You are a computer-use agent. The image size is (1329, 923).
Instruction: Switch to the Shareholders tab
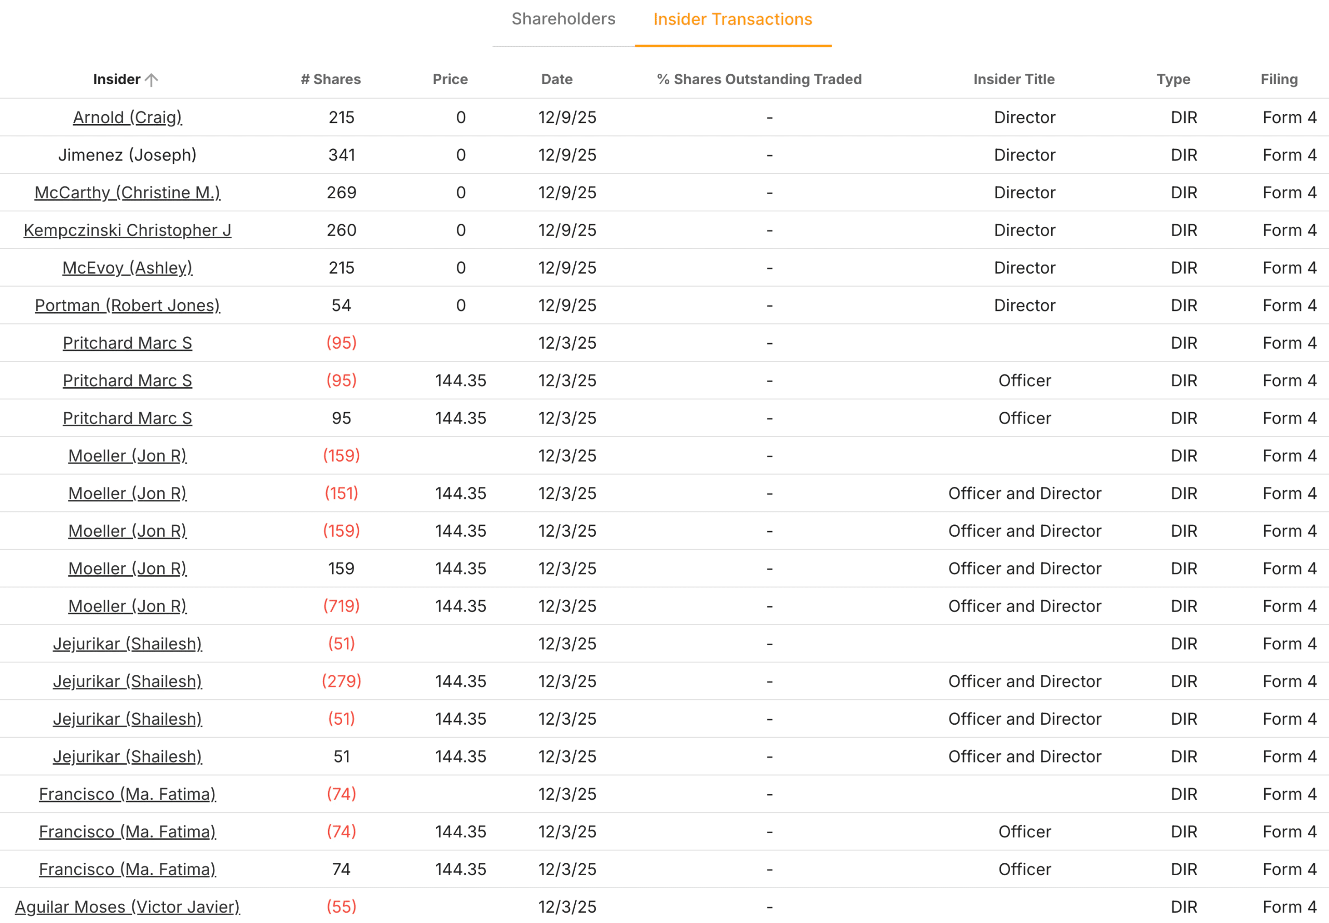563,19
